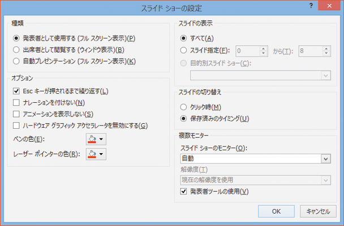Increase the から end slide value
Image resolution: width=344 pixels, height=226 pixels.
326,49
